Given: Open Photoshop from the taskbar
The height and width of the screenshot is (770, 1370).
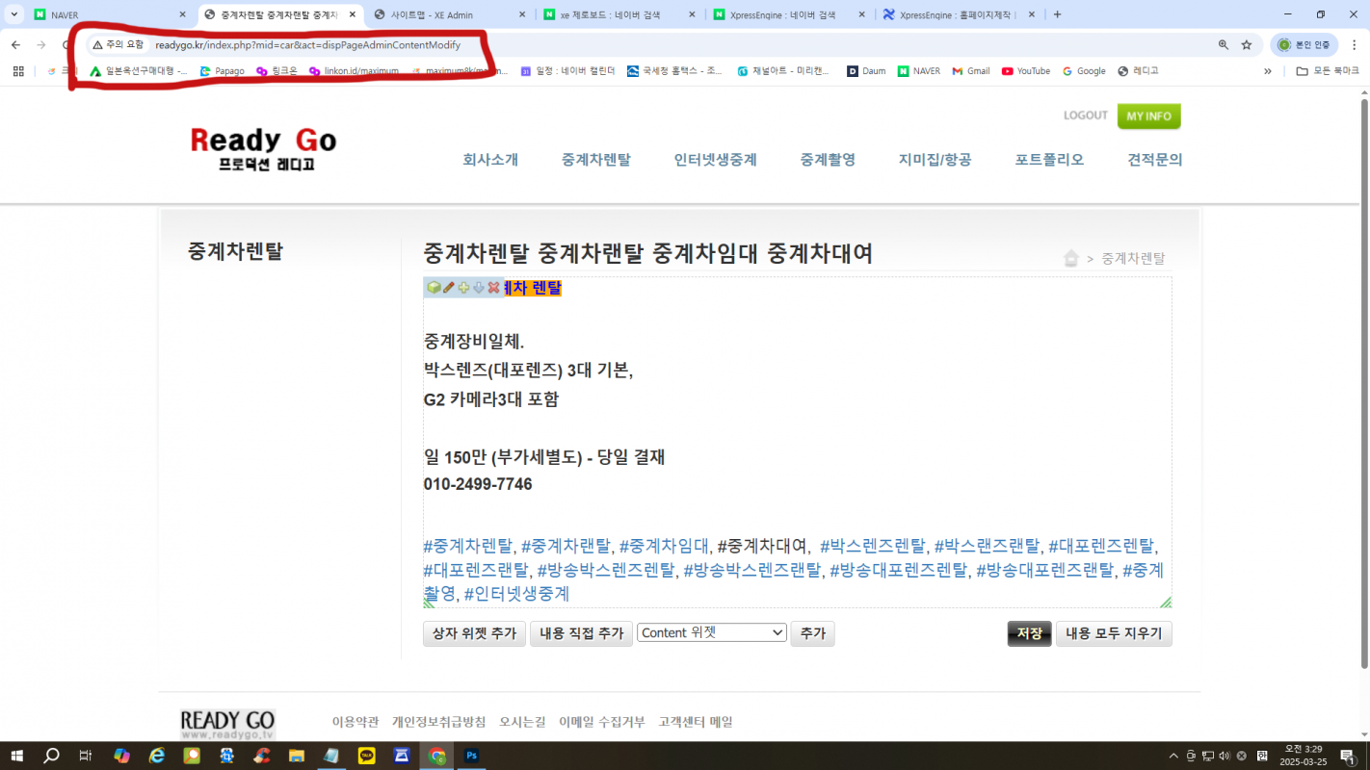Looking at the screenshot, I should click(471, 756).
